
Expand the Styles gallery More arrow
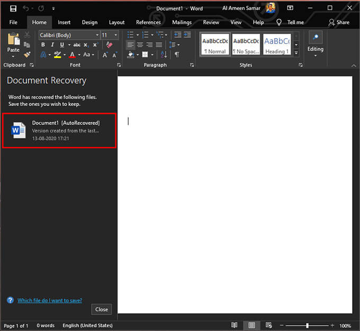(x=296, y=52)
